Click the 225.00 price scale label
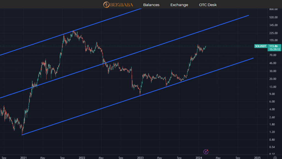 (x=273, y=33)
